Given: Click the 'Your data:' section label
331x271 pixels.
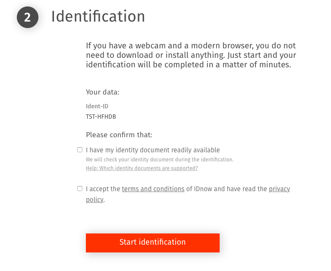Looking at the screenshot, I should tap(102, 92).
